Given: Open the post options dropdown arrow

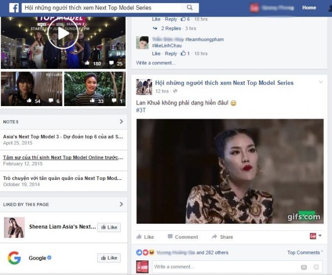Looking at the screenshot, I should tap(320, 82).
